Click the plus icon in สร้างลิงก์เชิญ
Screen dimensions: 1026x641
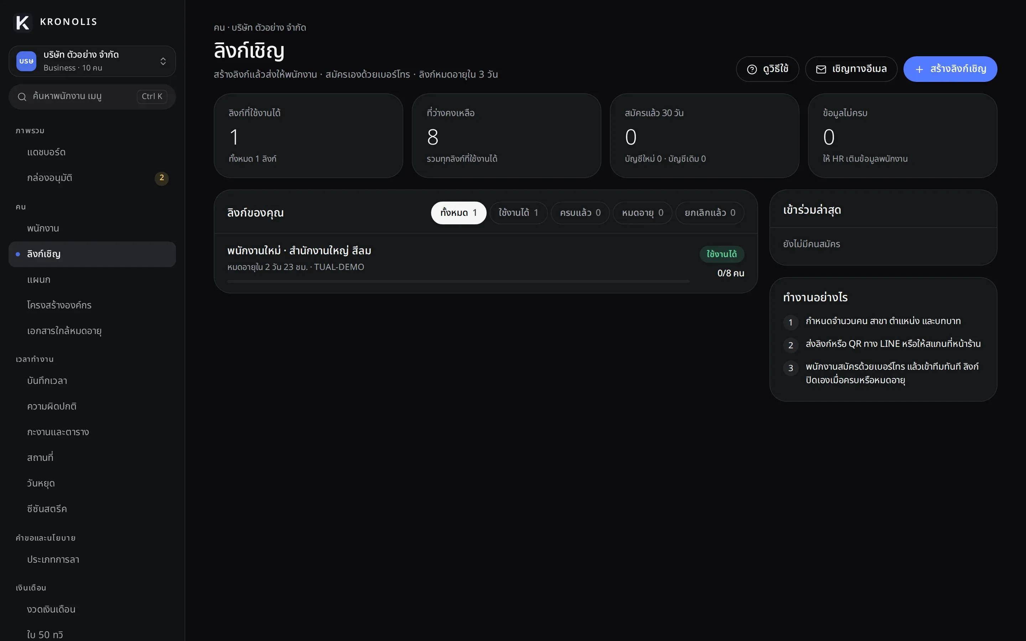coord(919,69)
